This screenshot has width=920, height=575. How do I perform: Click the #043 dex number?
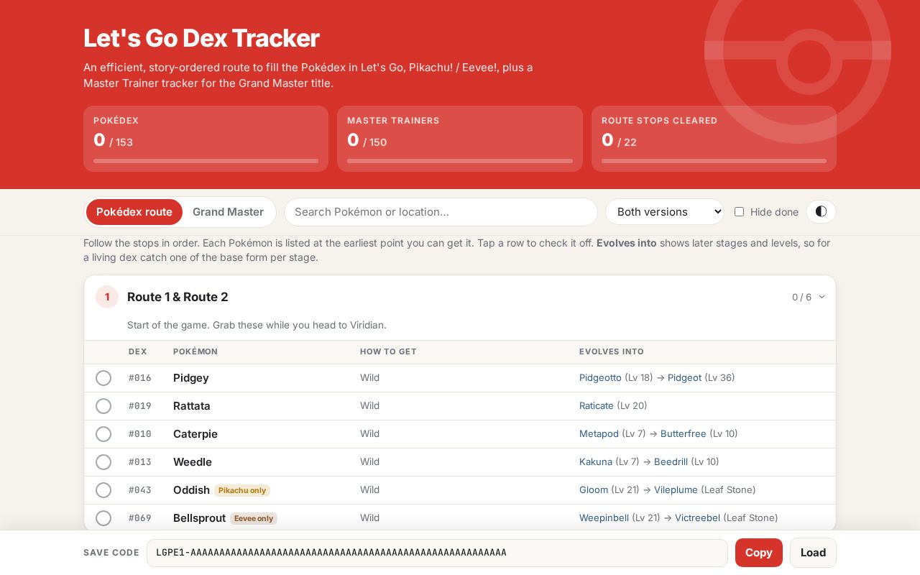(x=140, y=490)
